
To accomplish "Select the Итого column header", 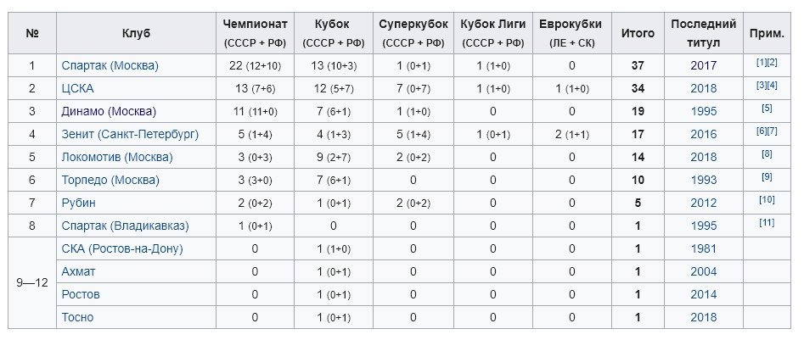I will click(638, 33).
